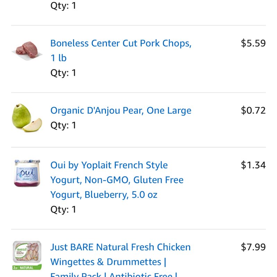Click the green "2 lb Natural" package badge
The image size is (277, 277).
pos(27,267)
